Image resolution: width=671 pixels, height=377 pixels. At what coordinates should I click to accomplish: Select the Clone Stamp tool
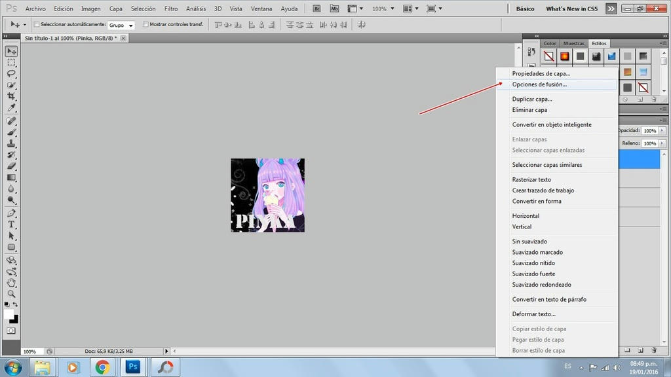click(11, 143)
